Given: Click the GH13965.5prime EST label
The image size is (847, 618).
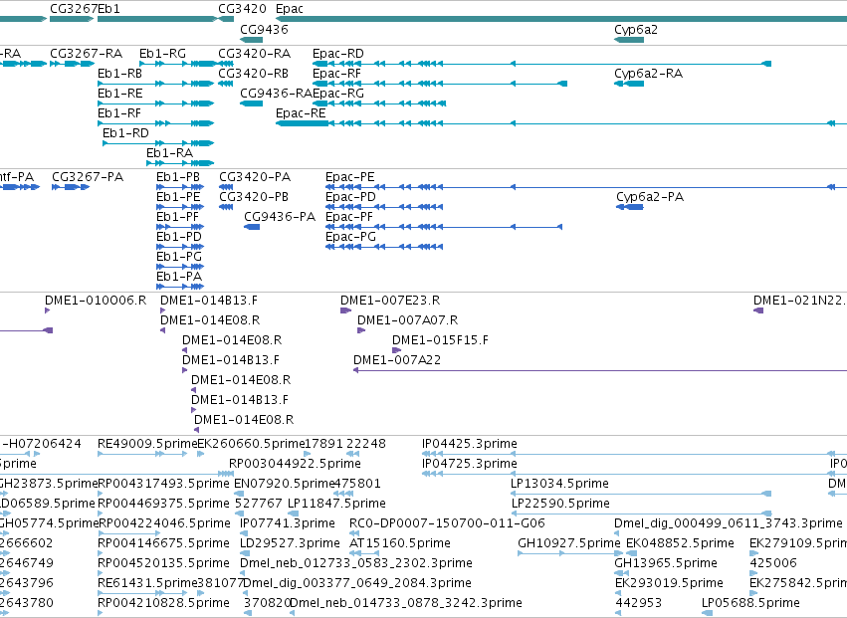Looking at the screenshot, I should click(666, 563).
